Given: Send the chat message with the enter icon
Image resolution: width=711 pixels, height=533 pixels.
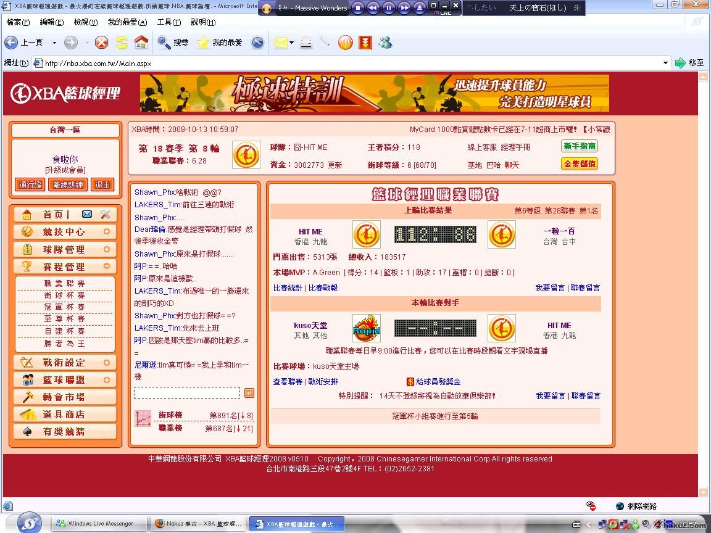Looking at the screenshot, I should click(x=249, y=393).
